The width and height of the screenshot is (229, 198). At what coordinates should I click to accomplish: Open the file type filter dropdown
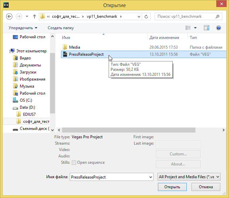click(189, 177)
